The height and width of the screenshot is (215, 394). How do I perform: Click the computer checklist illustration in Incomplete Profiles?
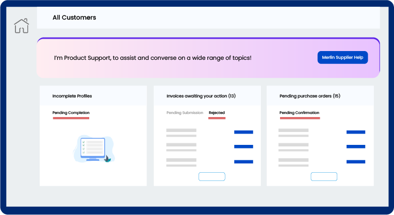pyautogui.click(x=92, y=150)
